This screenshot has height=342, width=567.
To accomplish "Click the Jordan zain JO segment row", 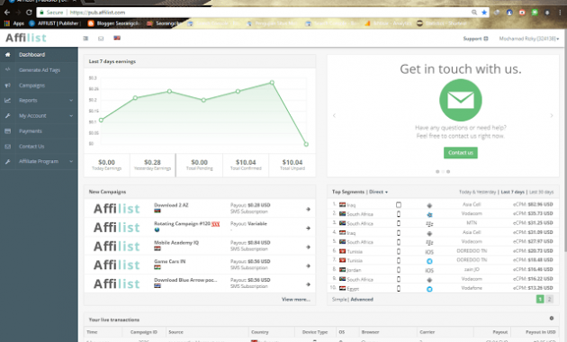I will [x=443, y=270].
